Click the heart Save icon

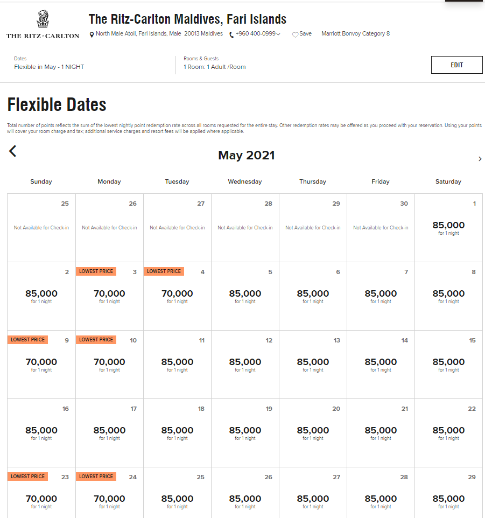click(295, 34)
